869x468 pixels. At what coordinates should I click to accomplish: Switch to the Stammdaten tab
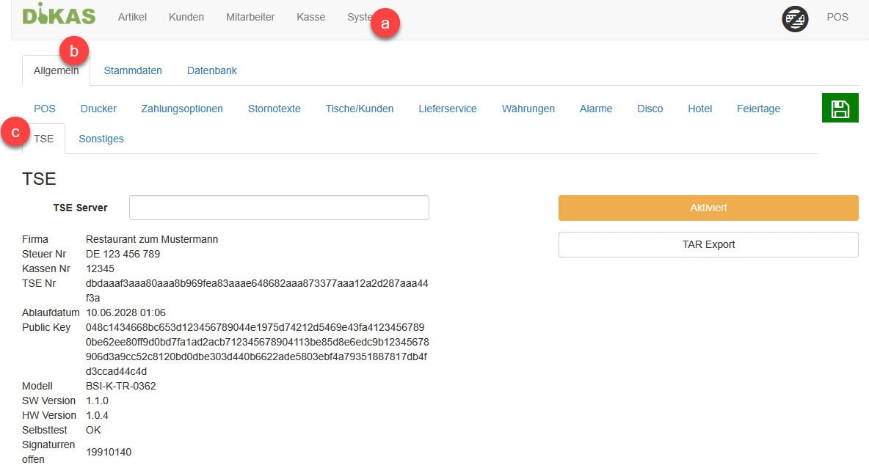click(x=133, y=70)
